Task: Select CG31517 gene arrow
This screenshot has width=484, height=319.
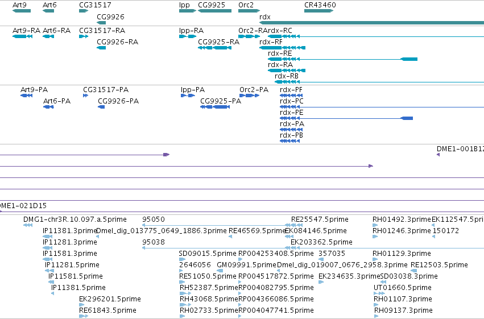Action: coord(84,11)
